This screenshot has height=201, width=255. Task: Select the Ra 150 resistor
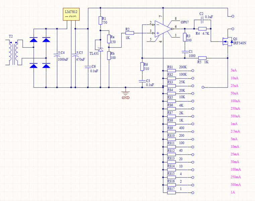[x=108, y=39]
